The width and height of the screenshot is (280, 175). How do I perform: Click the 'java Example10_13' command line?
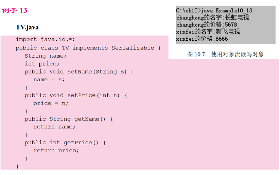(x=214, y=10)
